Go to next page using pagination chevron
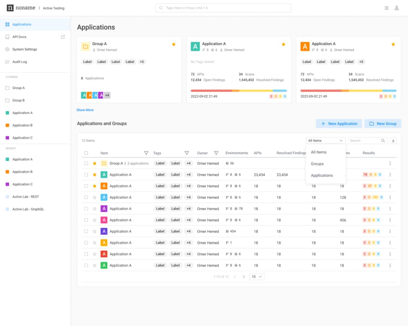The image size is (408, 326). pos(243,277)
